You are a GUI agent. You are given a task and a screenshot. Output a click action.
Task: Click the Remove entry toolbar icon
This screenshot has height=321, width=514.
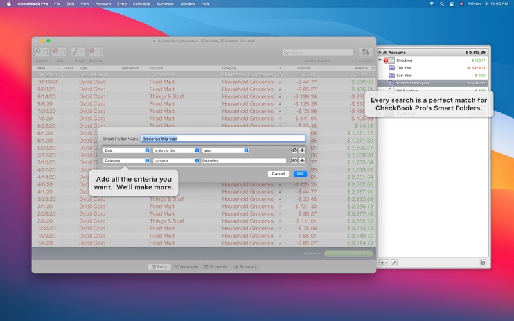[96, 53]
